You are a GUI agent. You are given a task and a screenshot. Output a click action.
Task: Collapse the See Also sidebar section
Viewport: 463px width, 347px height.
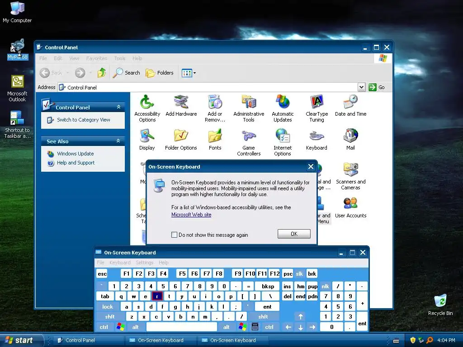point(118,141)
